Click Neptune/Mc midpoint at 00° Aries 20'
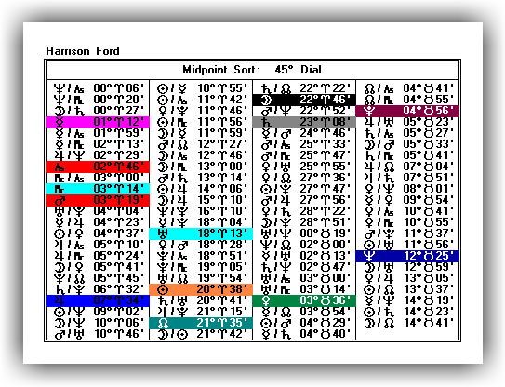The height and width of the screenshot is (387, 505). [98, 100]
